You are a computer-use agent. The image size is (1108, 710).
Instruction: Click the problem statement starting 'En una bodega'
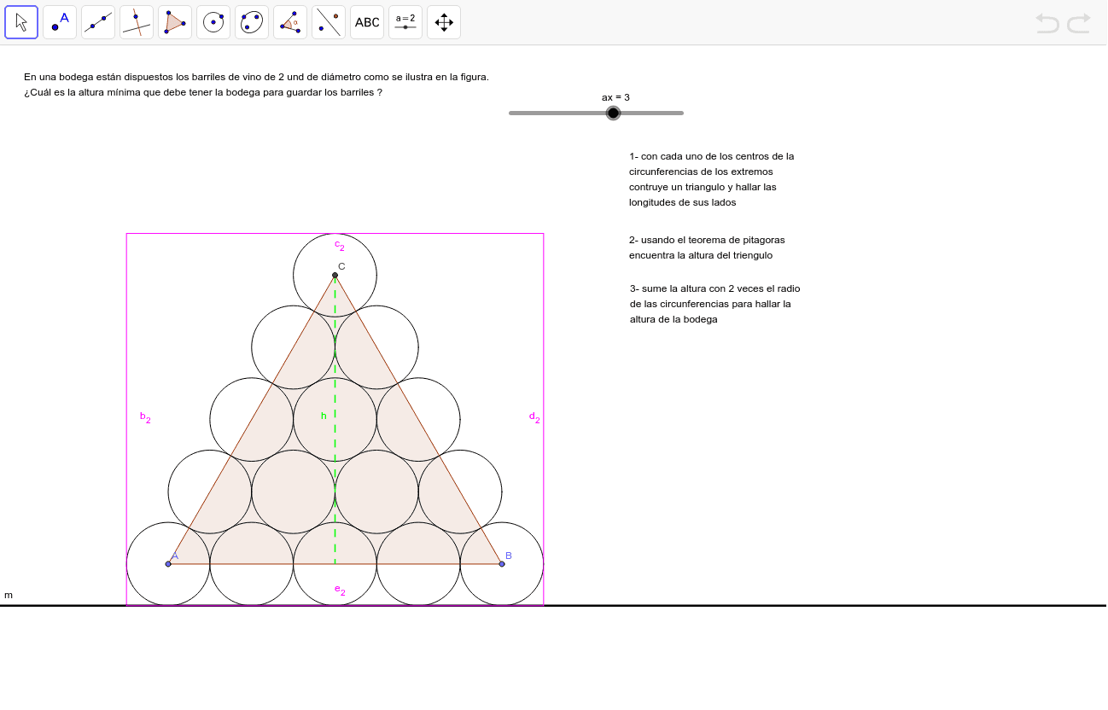point(256,77)
